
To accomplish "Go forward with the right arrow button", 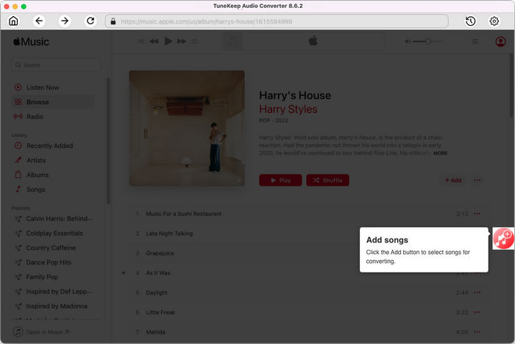I will tap(65, 21).
